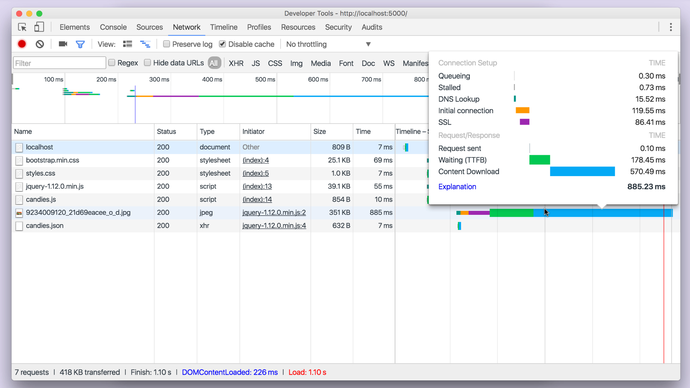This screenshot has width=690, height=388.
Task: Click the Load: 1.10 s status text
Action: click(x=307, y=372)
